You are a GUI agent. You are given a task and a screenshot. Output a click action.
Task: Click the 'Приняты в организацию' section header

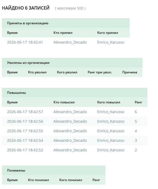(x=28, y=23)
